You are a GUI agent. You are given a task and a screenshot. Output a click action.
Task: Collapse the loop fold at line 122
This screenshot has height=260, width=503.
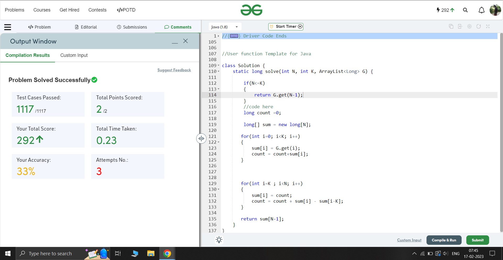[218, 142]
